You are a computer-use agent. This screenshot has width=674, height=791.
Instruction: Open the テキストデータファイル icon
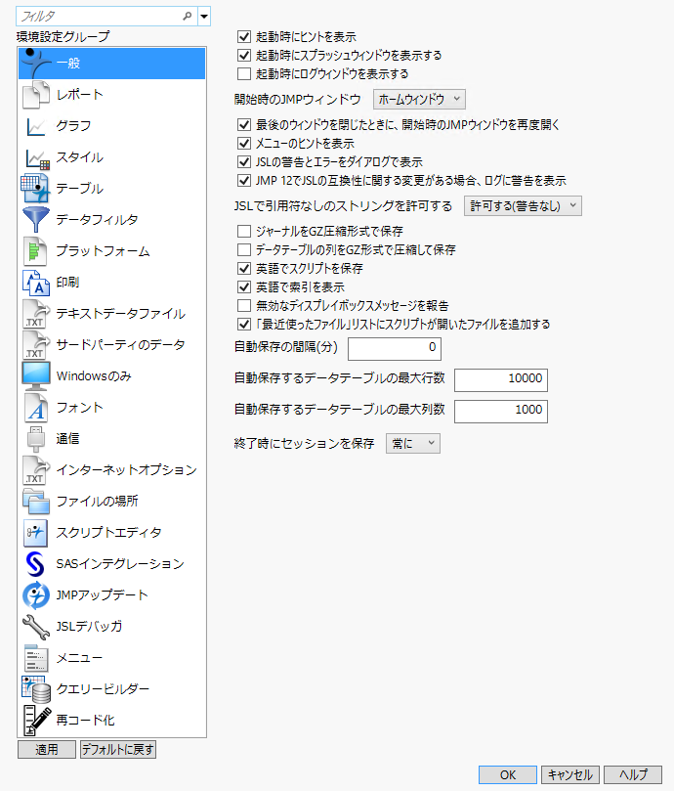coord(36,313)
